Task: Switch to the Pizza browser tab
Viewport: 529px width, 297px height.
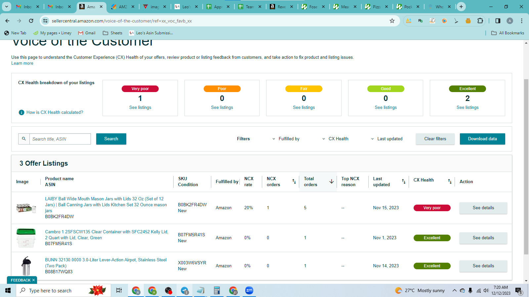Action: 377,7
